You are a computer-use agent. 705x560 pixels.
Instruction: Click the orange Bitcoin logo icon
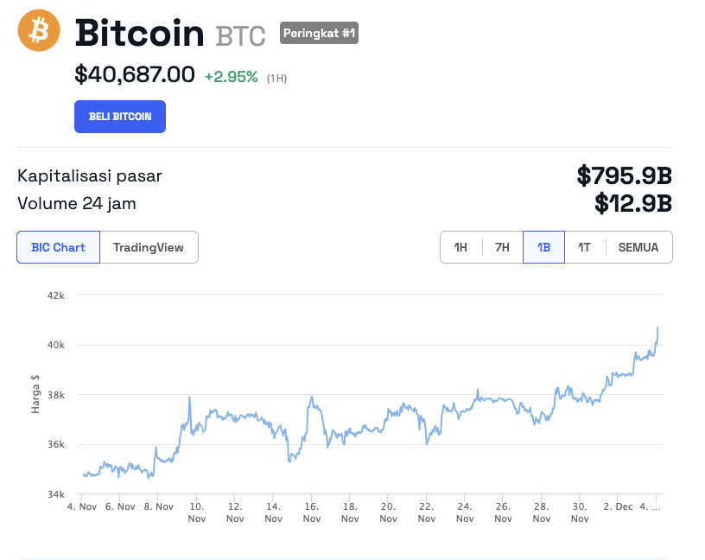[x=39, y=30]
